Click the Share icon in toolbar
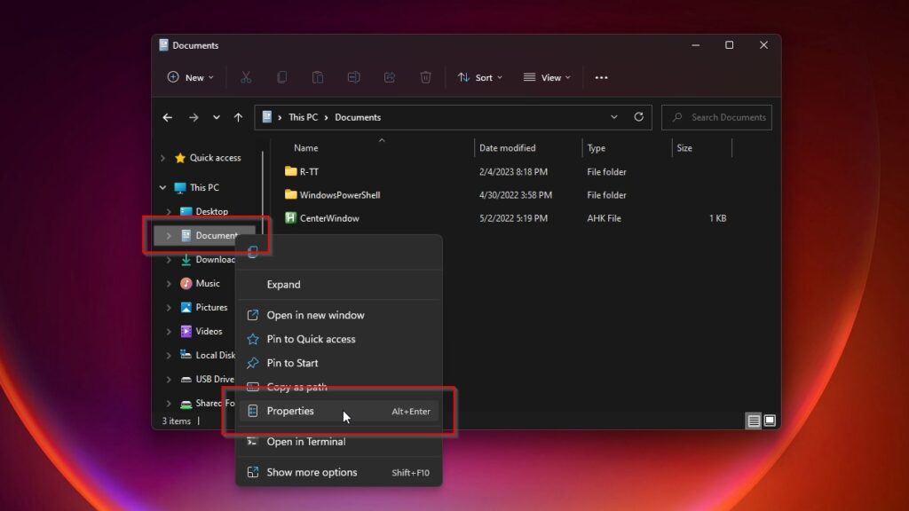This screenshot has height=511, width=909. pyautogui.click(x=390, y=77)
